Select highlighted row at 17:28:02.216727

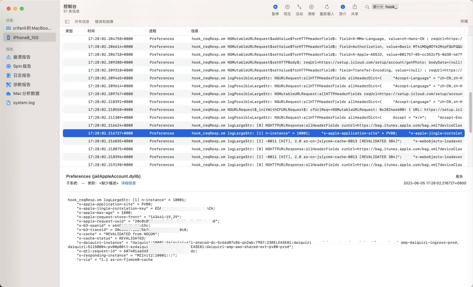[263, 133]
